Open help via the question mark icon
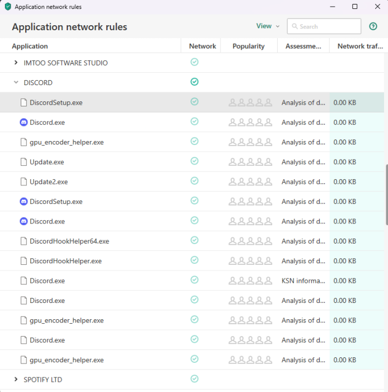This screenshot has height=392, width=388. 373,26
